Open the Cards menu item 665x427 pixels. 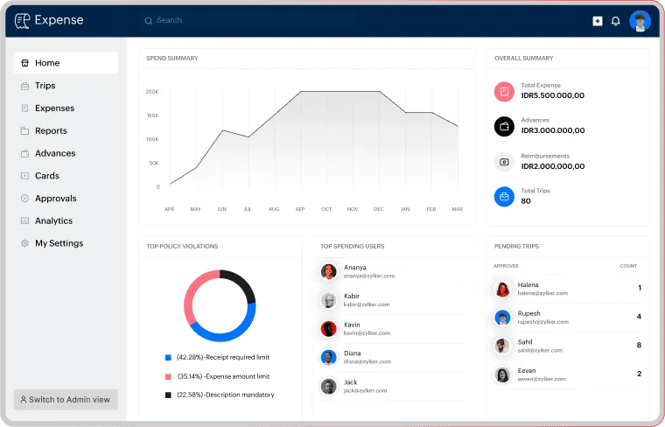66,176
